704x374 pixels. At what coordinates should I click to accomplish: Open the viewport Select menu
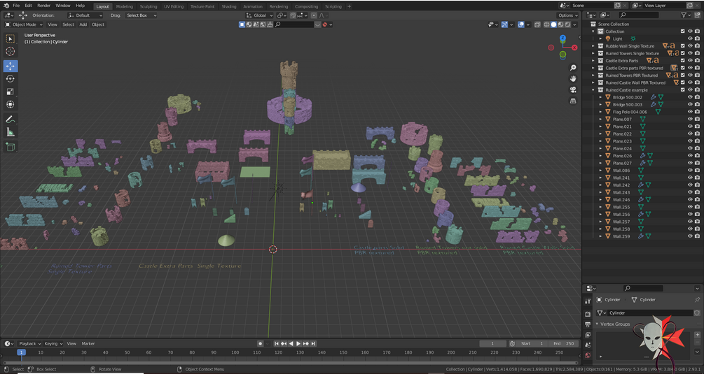click(x=68, y=24)
